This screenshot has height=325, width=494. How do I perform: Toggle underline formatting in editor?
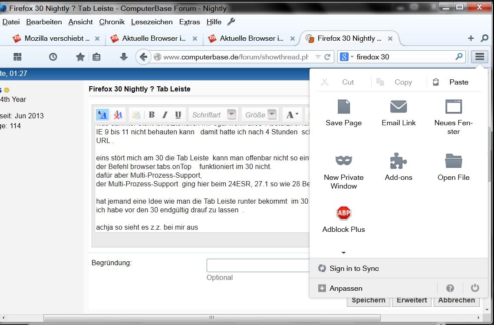point(178,115)
